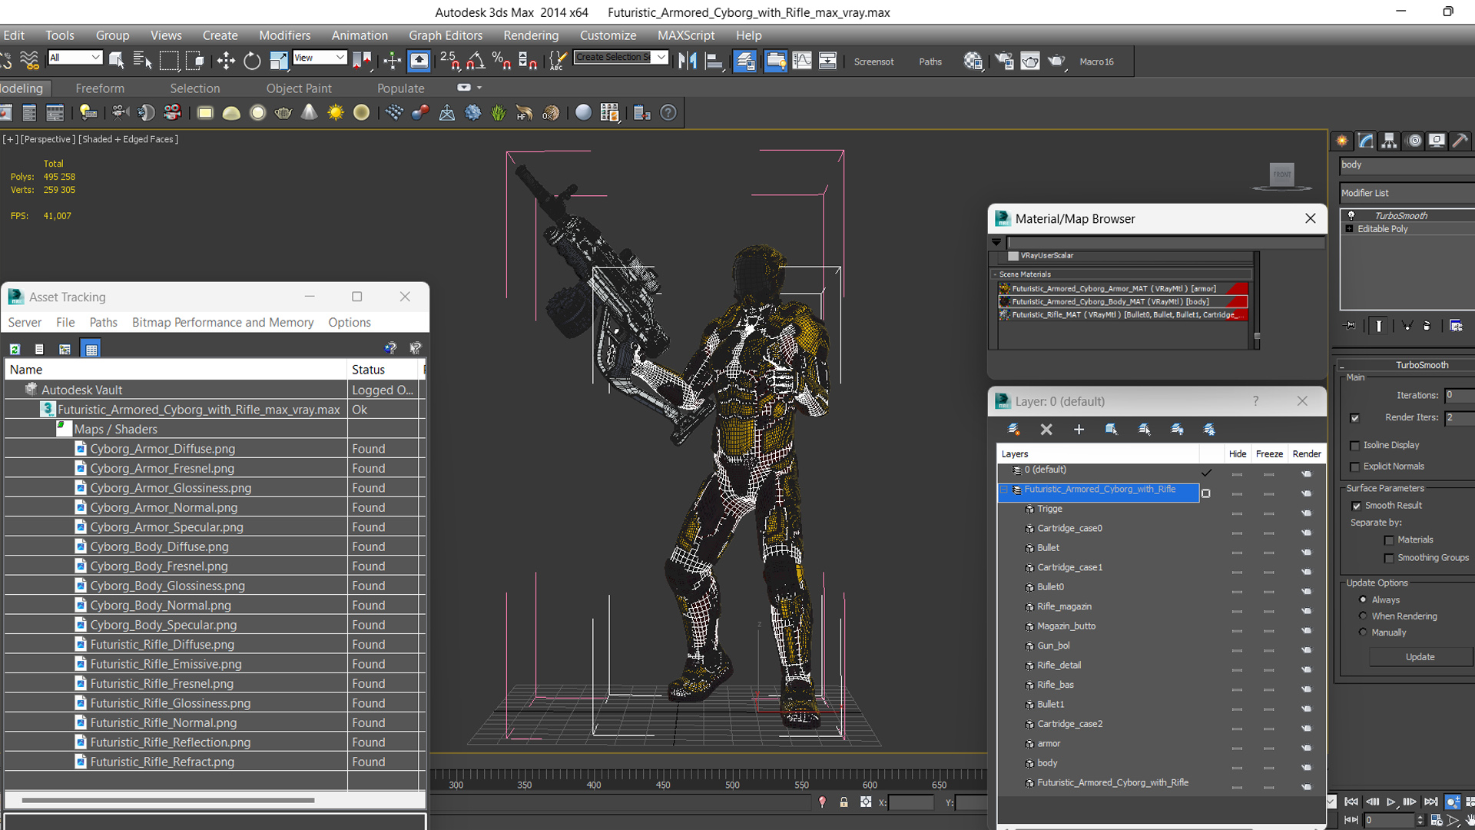Click help question icon in lower toolbar
The height and width of the screenshot is (830, 1475).
pos(668,113)
